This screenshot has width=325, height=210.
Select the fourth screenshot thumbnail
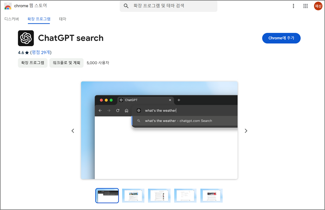click(x=185, y=195)
